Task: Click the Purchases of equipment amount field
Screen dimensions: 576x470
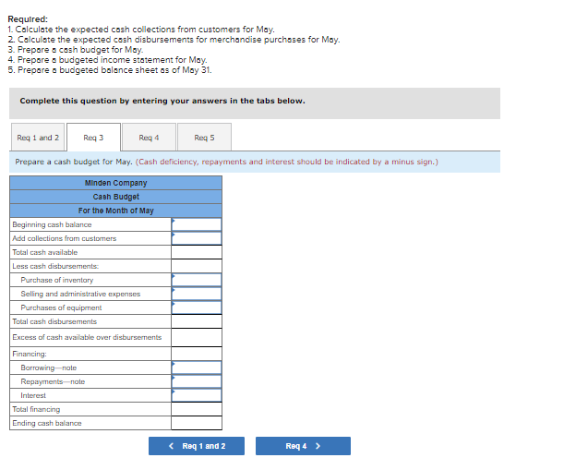Action: point(197,307)
